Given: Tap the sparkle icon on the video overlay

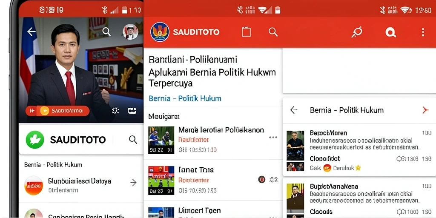Looking at the screenshot, I should (x=115, y=111).
